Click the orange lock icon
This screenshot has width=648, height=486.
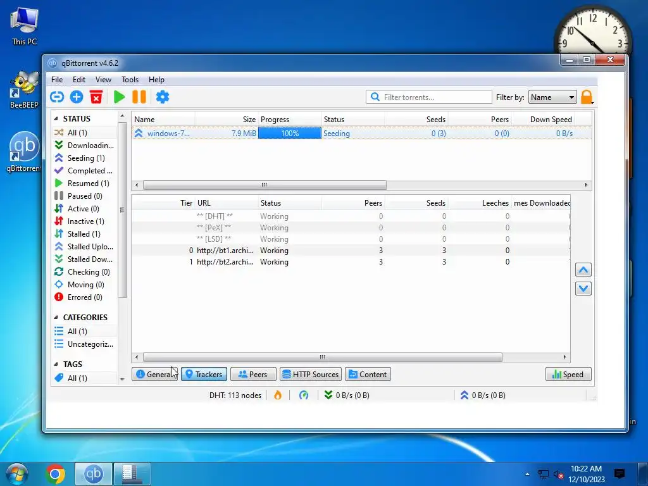pyautogui.click(x=587, y=97)
